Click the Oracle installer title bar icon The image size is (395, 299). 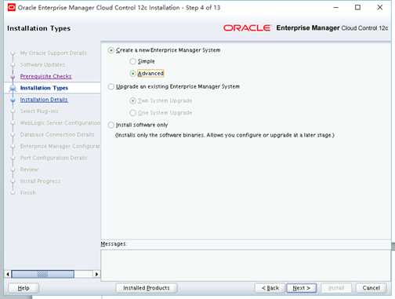click(12, 8)
